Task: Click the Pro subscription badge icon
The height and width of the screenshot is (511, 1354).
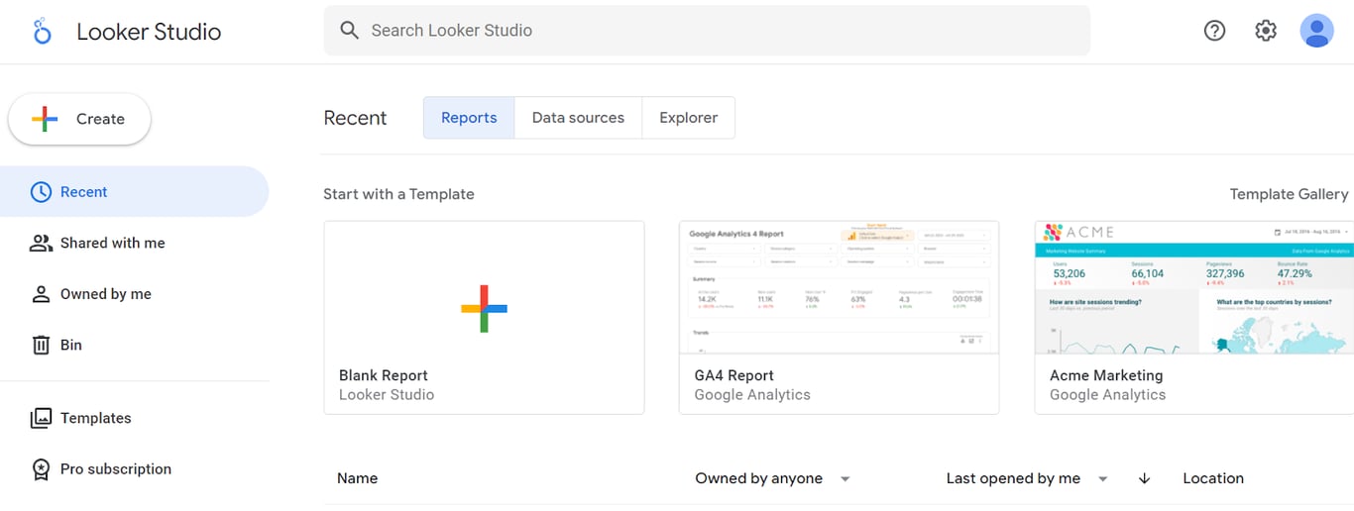Action: click(x=41, y=469)
